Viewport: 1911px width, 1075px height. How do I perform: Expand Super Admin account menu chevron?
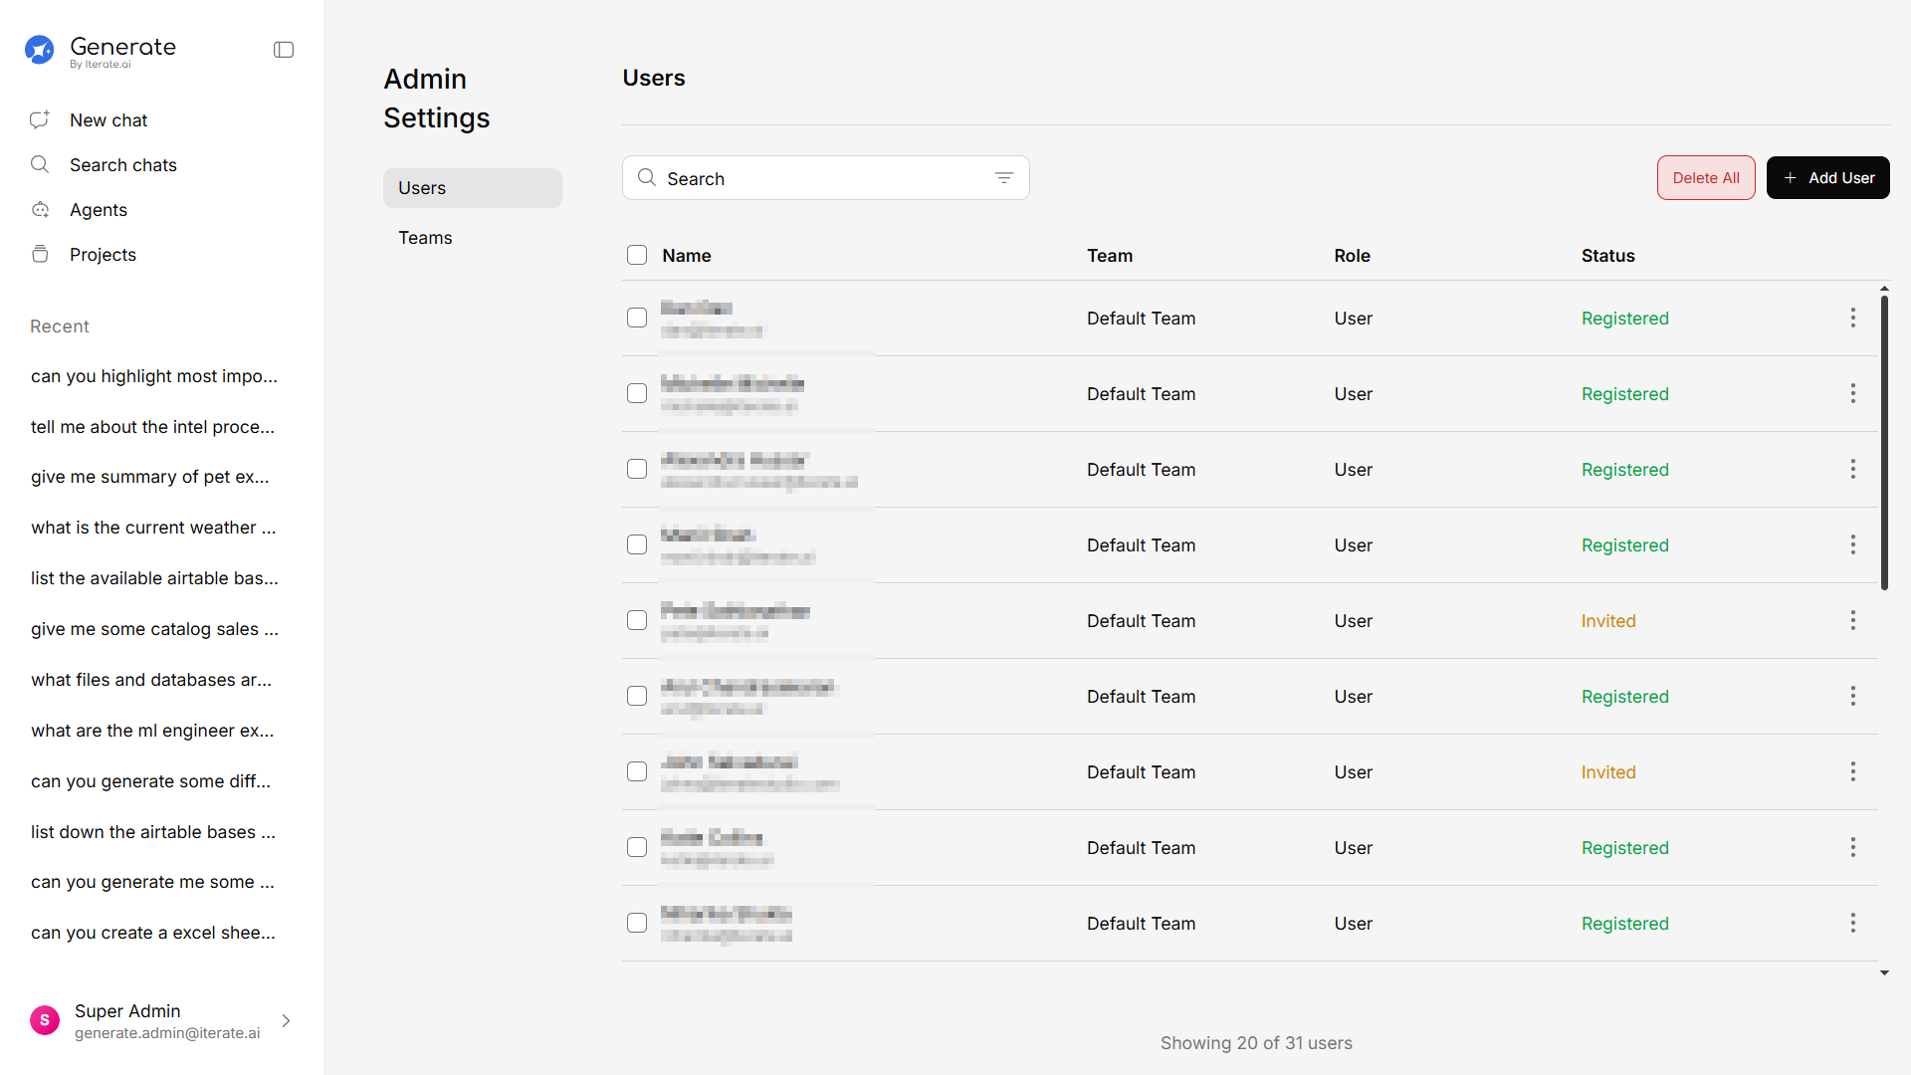point(286,1020)
